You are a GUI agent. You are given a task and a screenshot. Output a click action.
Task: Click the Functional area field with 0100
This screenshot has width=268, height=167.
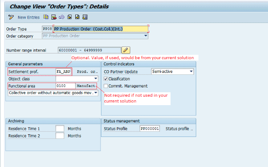66,86
